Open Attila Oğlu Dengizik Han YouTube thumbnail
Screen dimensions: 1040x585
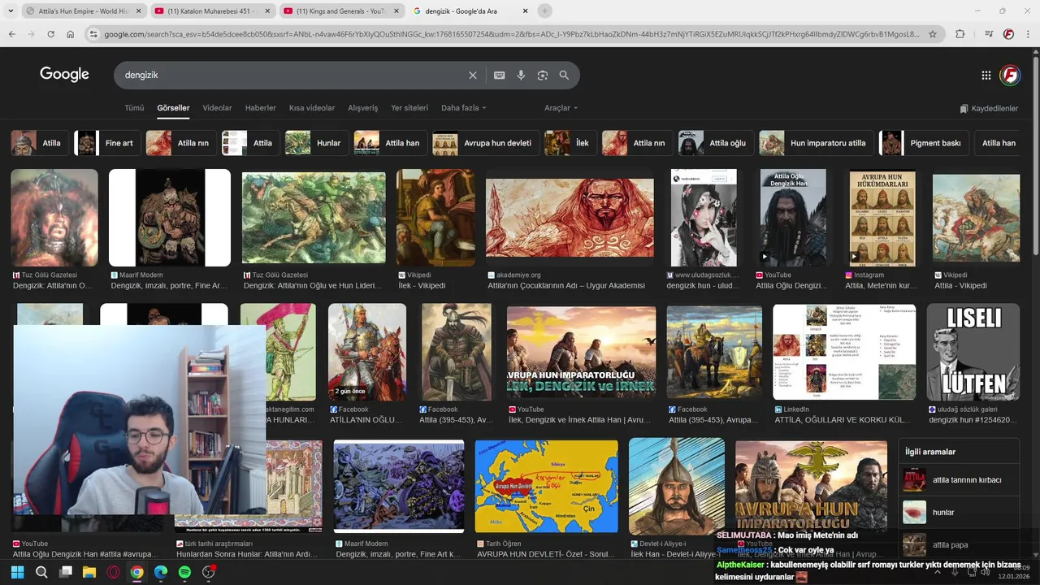[793, 218]
